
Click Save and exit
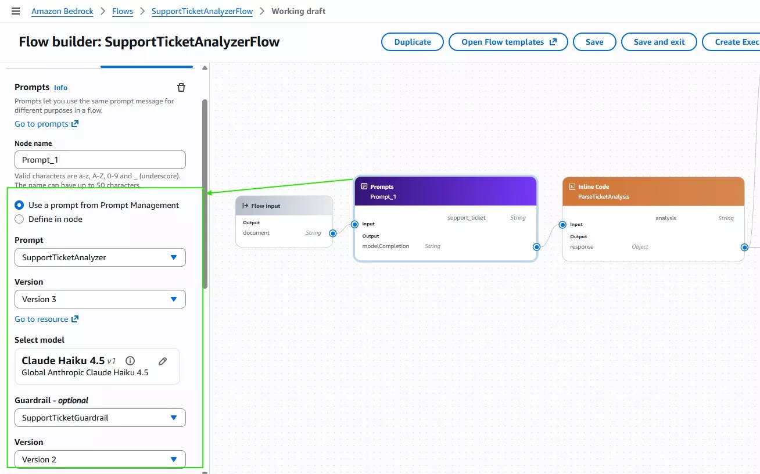pyautogui.click(x=659, y=42)
